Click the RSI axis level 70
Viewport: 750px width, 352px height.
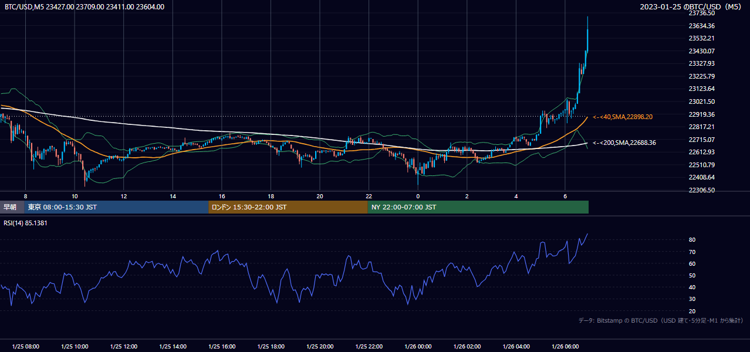point(692,252)
